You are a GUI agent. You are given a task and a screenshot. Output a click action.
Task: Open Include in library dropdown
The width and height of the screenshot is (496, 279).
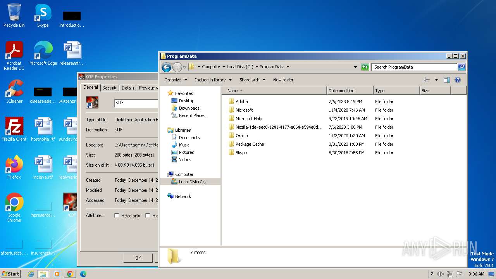tap(213, 80)
